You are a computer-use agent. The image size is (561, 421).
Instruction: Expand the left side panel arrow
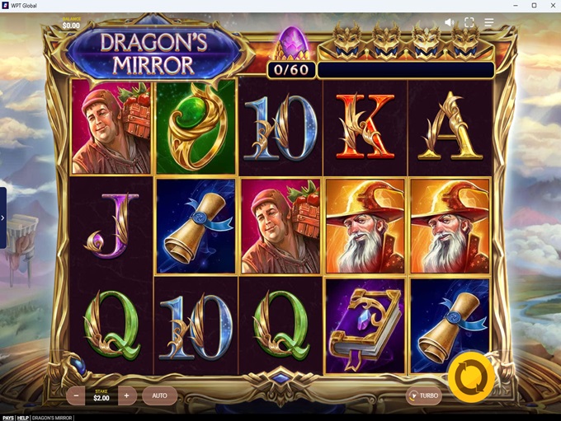(x=2, y=218)
